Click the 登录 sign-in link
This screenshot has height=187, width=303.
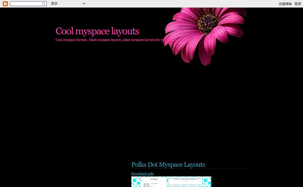click(298, 4)
